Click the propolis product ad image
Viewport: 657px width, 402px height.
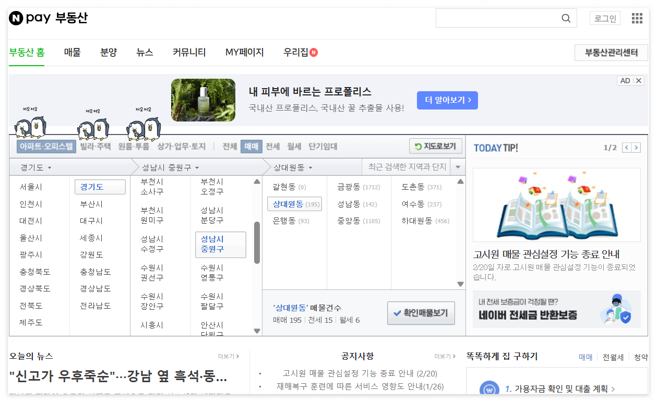point(203,100)
